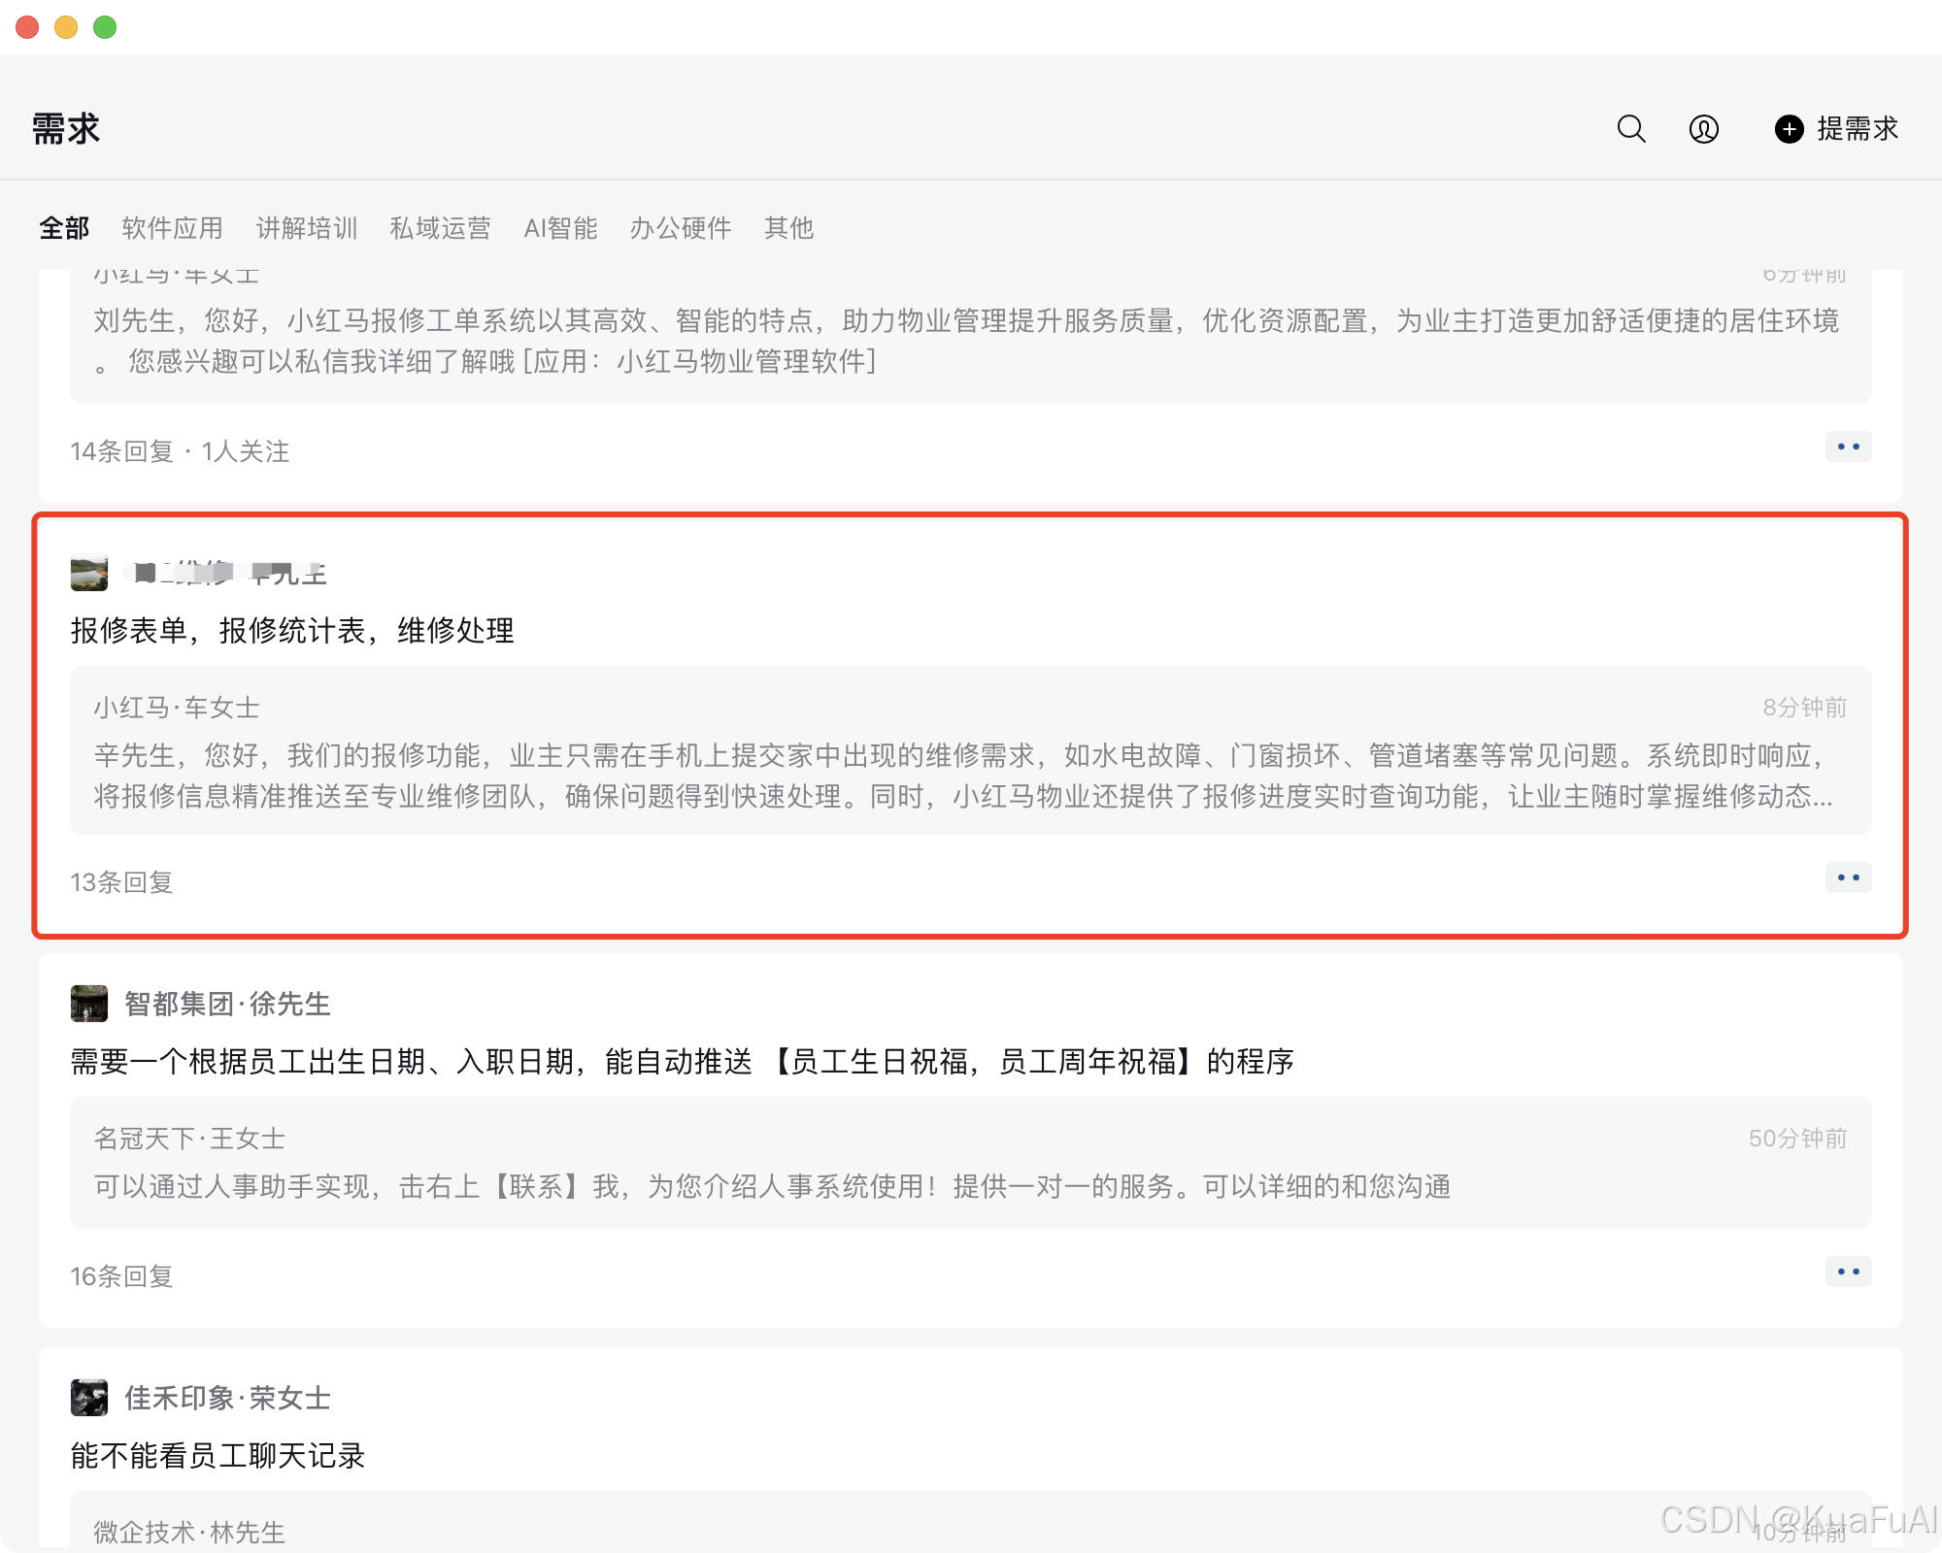Open more menu on 13条回复 post

coord(1848,877)
